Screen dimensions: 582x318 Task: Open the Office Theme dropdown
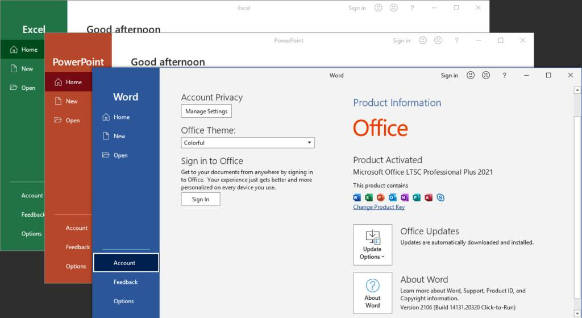point(248,143)
